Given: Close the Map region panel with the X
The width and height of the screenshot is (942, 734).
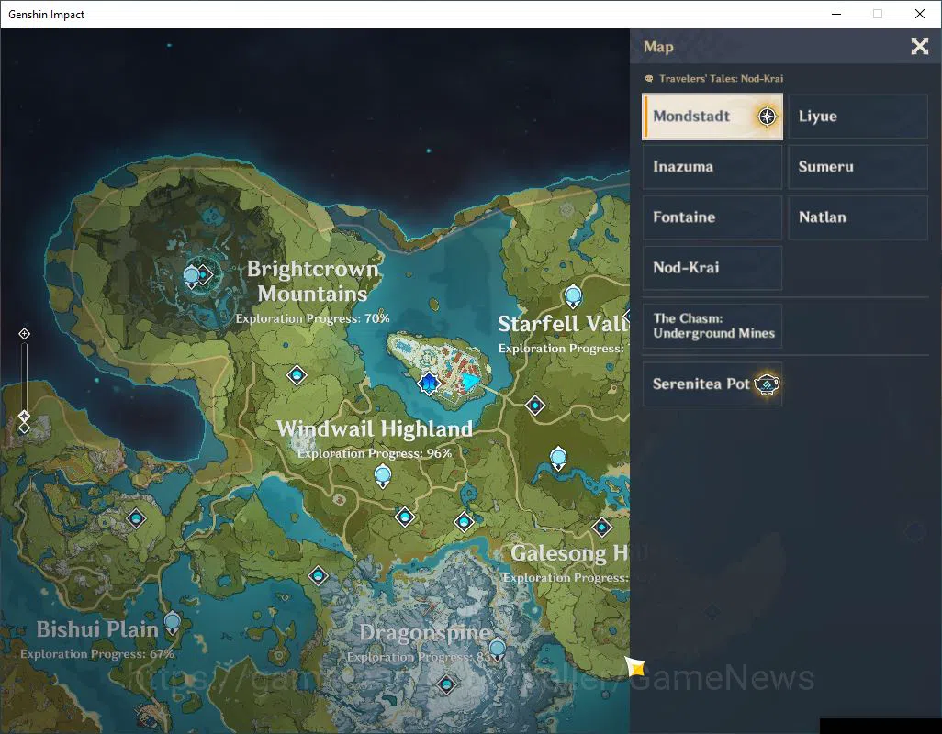Looking at the screenshot, I should [x=919, y=46].
